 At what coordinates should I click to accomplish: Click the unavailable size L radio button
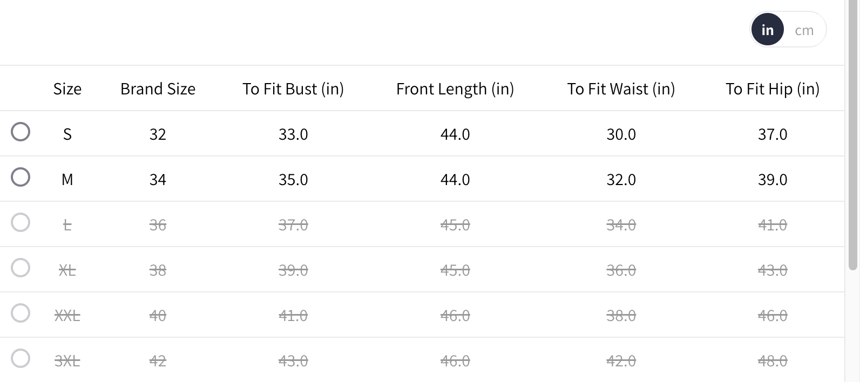point(21,222)
